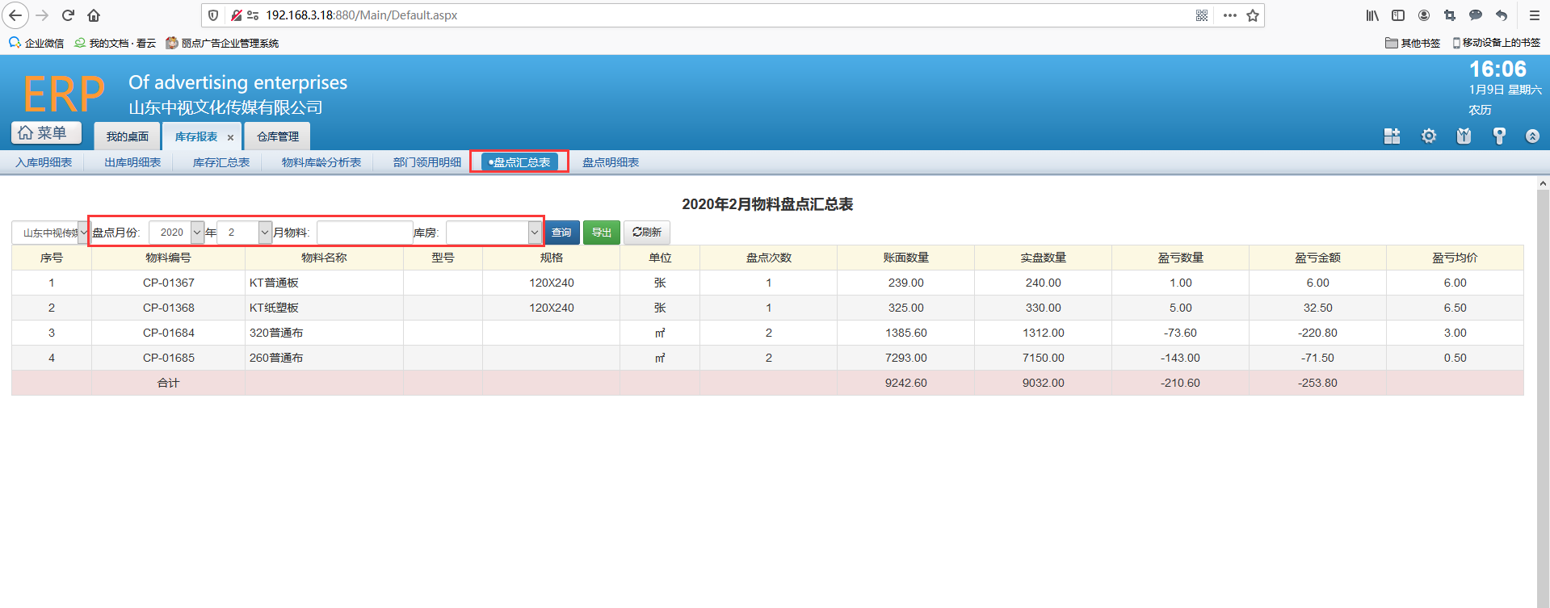Click the blue 查询 query button
The height and width of the screenshot is (608, 1550).
coord(561,233)
